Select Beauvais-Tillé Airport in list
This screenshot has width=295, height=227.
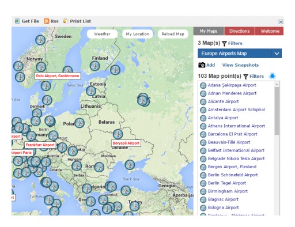point(229,142)
